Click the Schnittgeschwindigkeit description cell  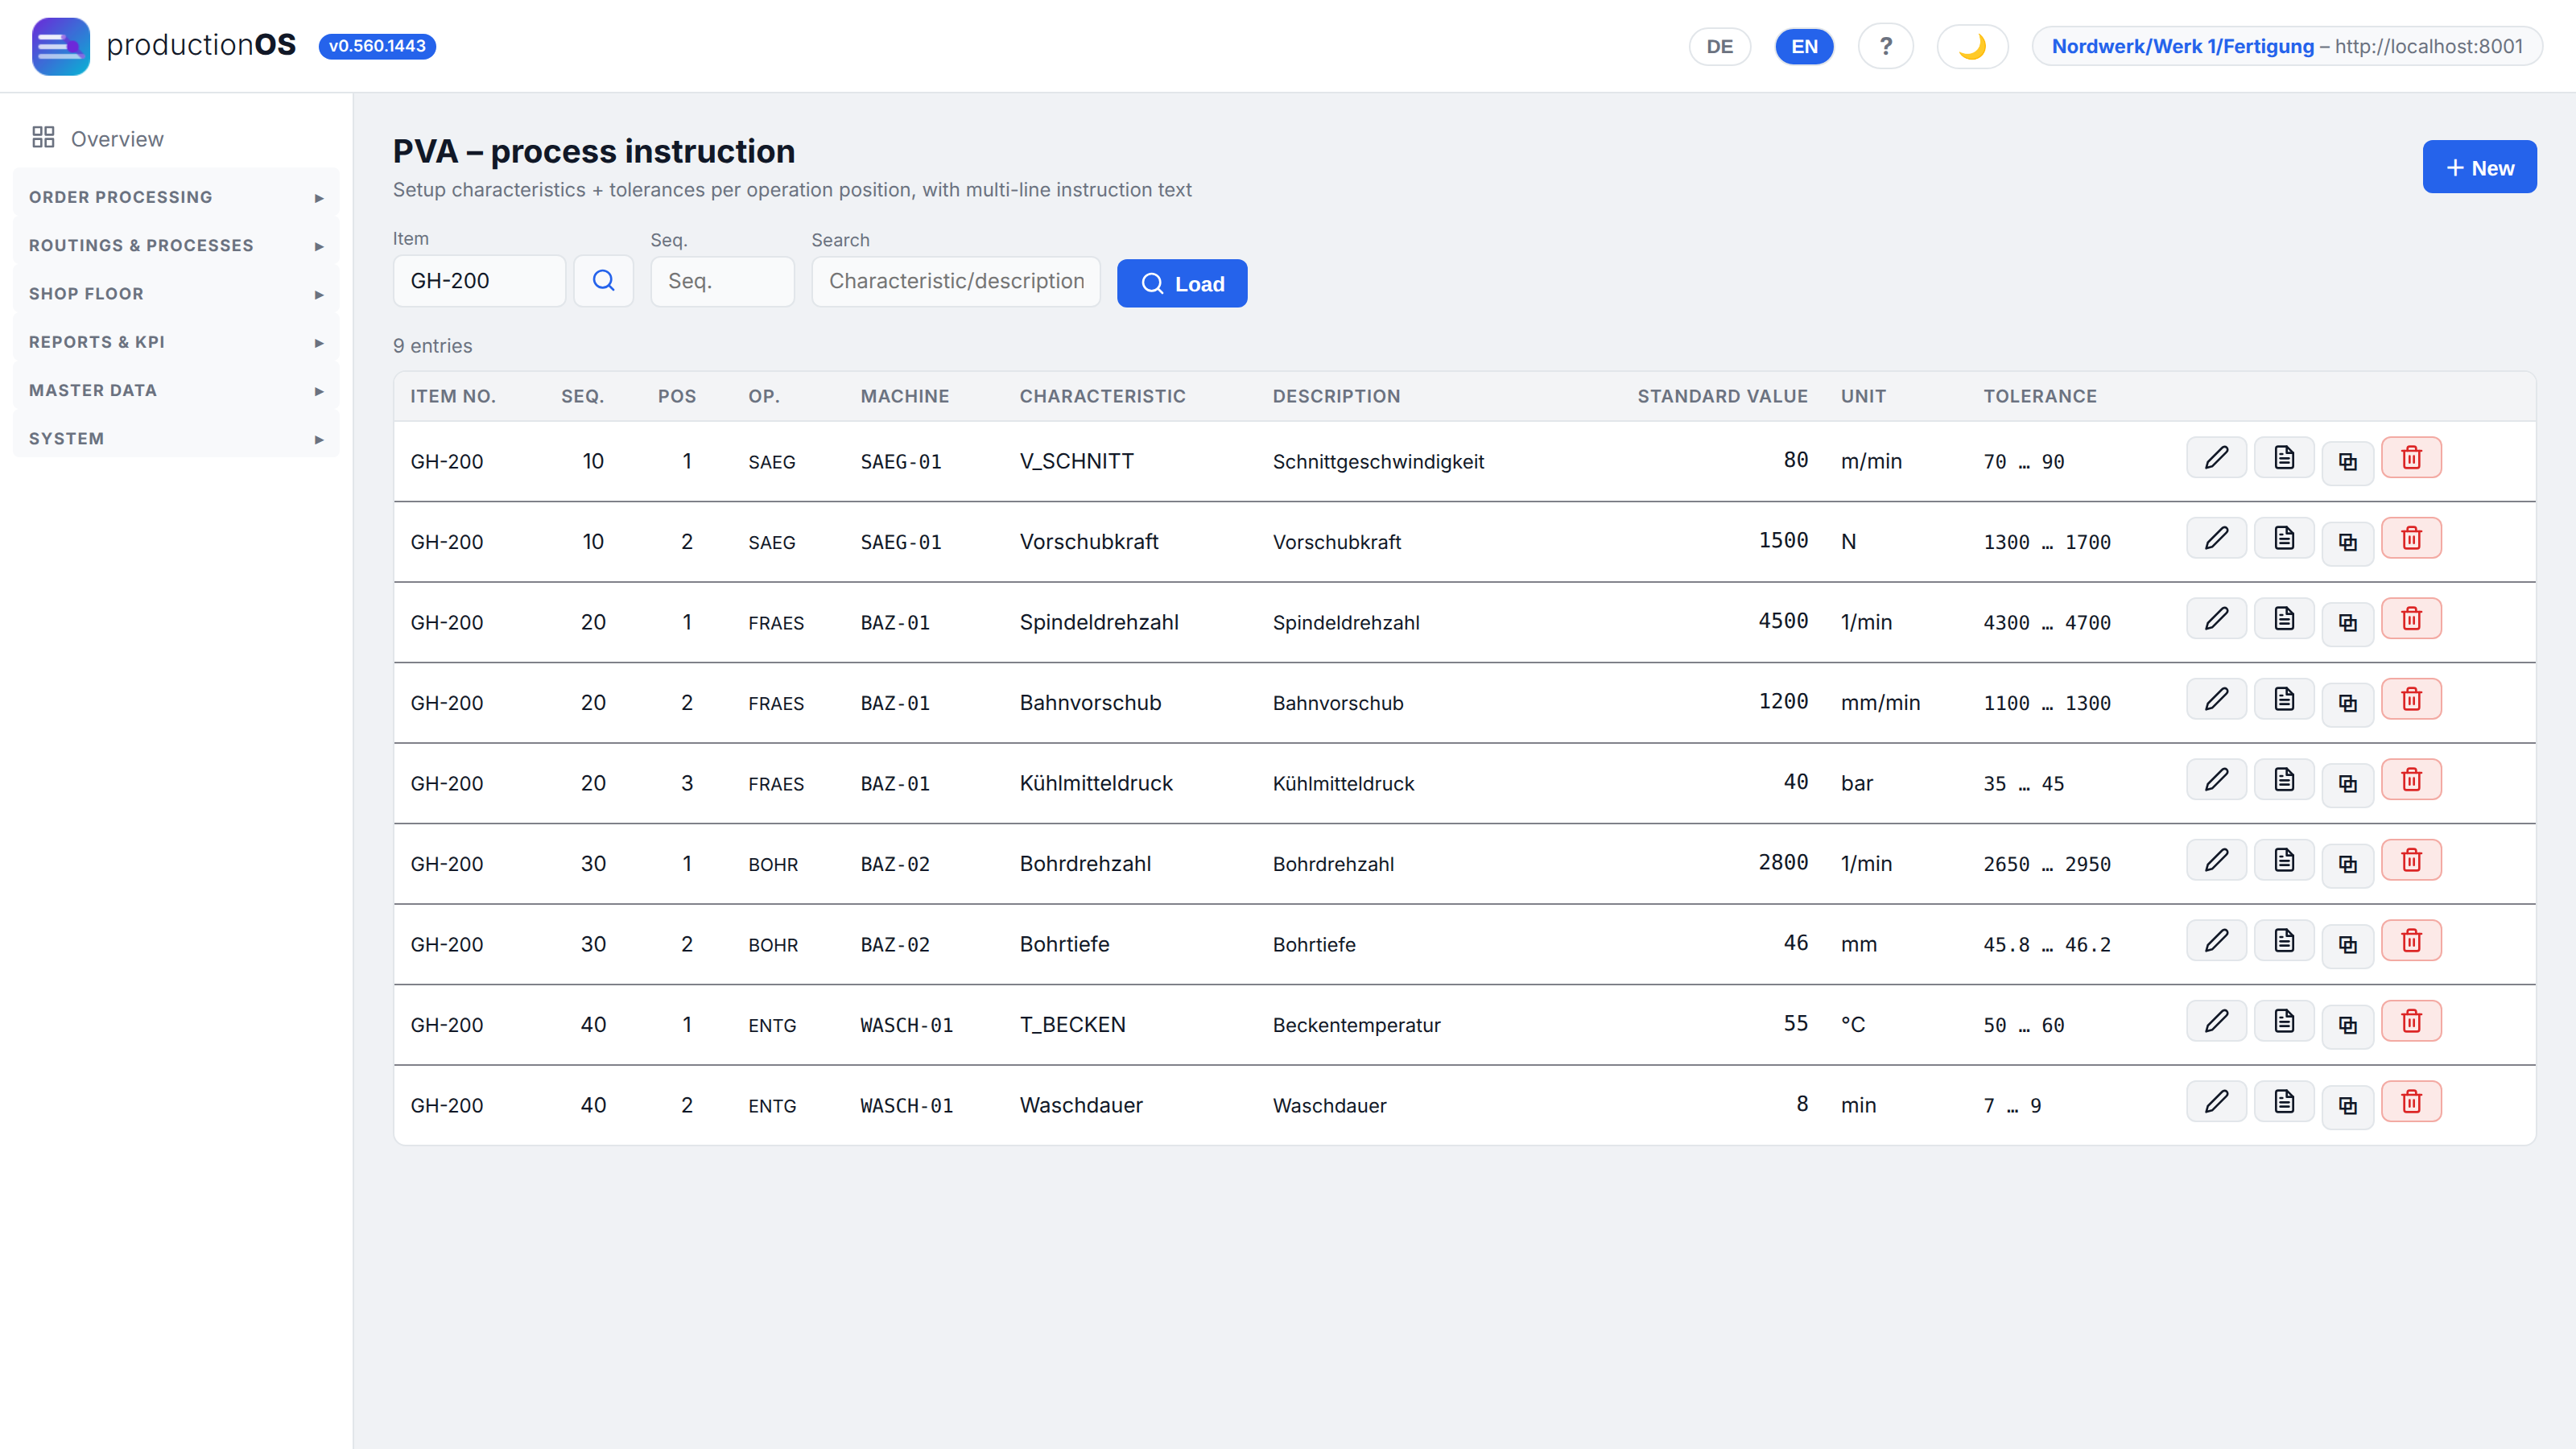tap(1378, 462)
